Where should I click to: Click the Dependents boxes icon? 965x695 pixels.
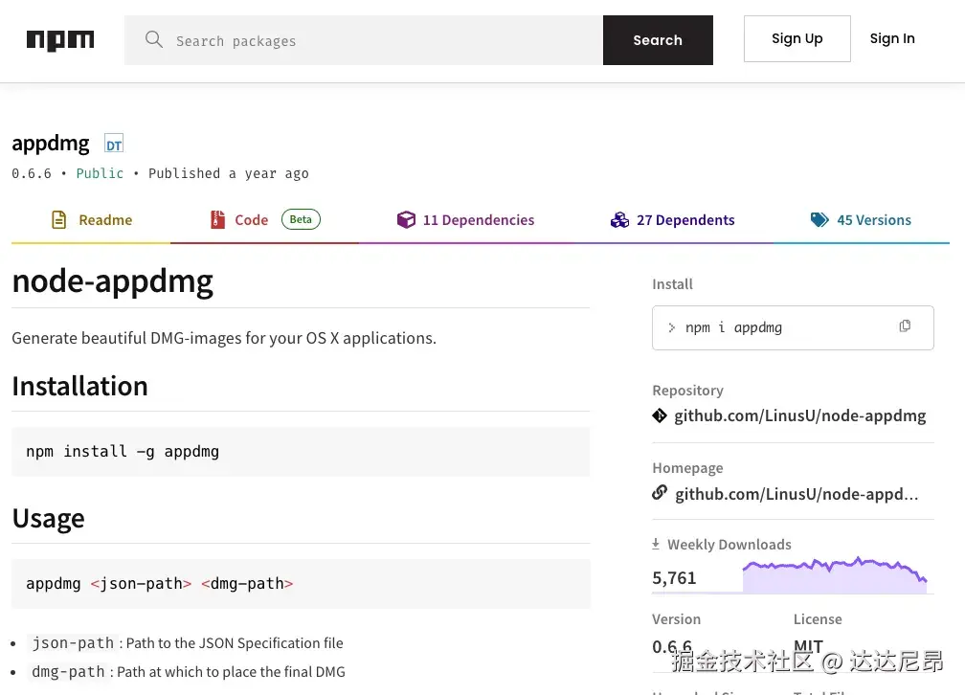pyautogui.click(x=619, y=220)
